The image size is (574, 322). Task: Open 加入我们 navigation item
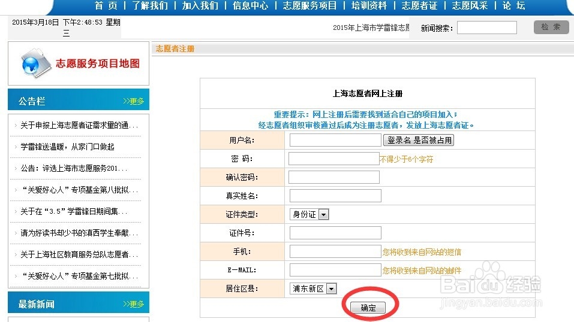coord(200,5)
